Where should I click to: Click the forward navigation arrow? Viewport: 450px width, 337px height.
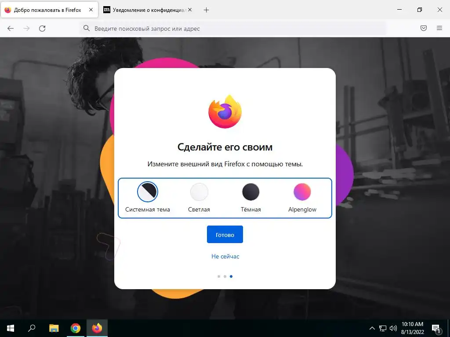(26, 29)
